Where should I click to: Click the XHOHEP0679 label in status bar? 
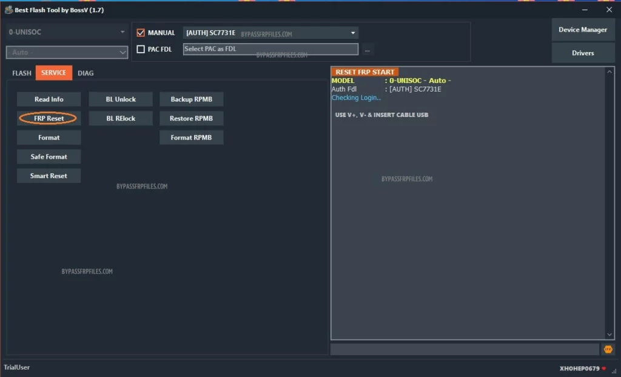click(x=580, y=369)
